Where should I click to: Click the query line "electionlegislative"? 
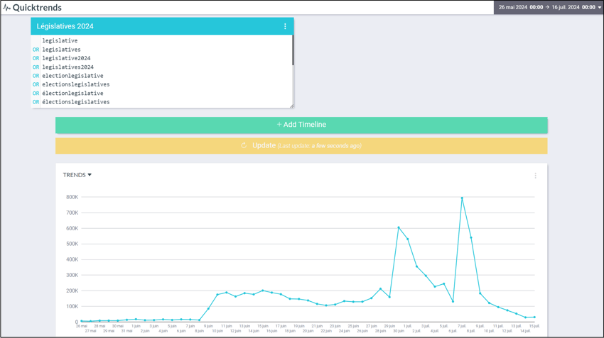click(x=72, y=76)
